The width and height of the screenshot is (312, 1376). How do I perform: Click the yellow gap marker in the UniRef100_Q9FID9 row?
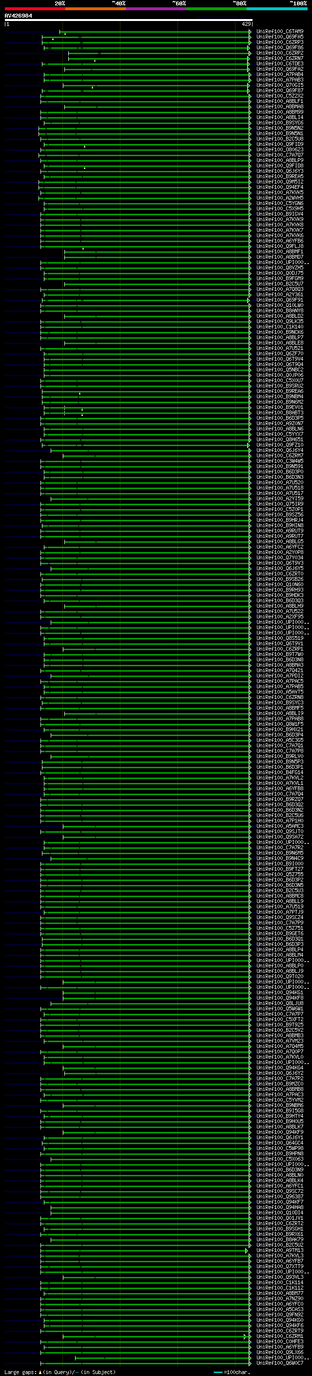84,146
